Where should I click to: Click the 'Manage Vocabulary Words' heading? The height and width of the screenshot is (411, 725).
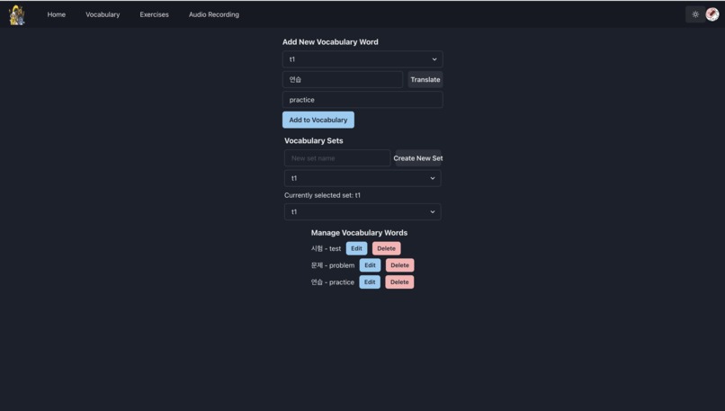tap(359, 233)
